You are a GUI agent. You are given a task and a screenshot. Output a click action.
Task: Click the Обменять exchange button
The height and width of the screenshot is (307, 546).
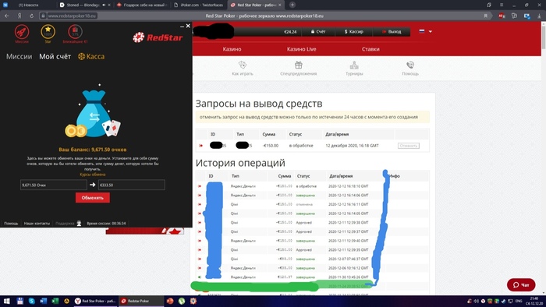tap(93, 197)
